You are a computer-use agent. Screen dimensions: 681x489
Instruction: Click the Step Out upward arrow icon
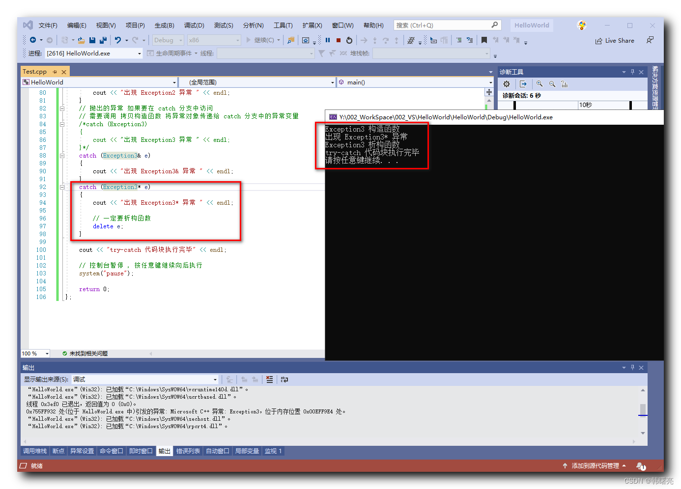click(x=397, y=40)
